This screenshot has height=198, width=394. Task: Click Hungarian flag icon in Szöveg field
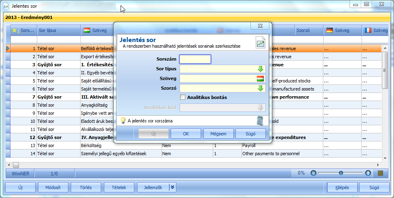click(x=261, y=78)
